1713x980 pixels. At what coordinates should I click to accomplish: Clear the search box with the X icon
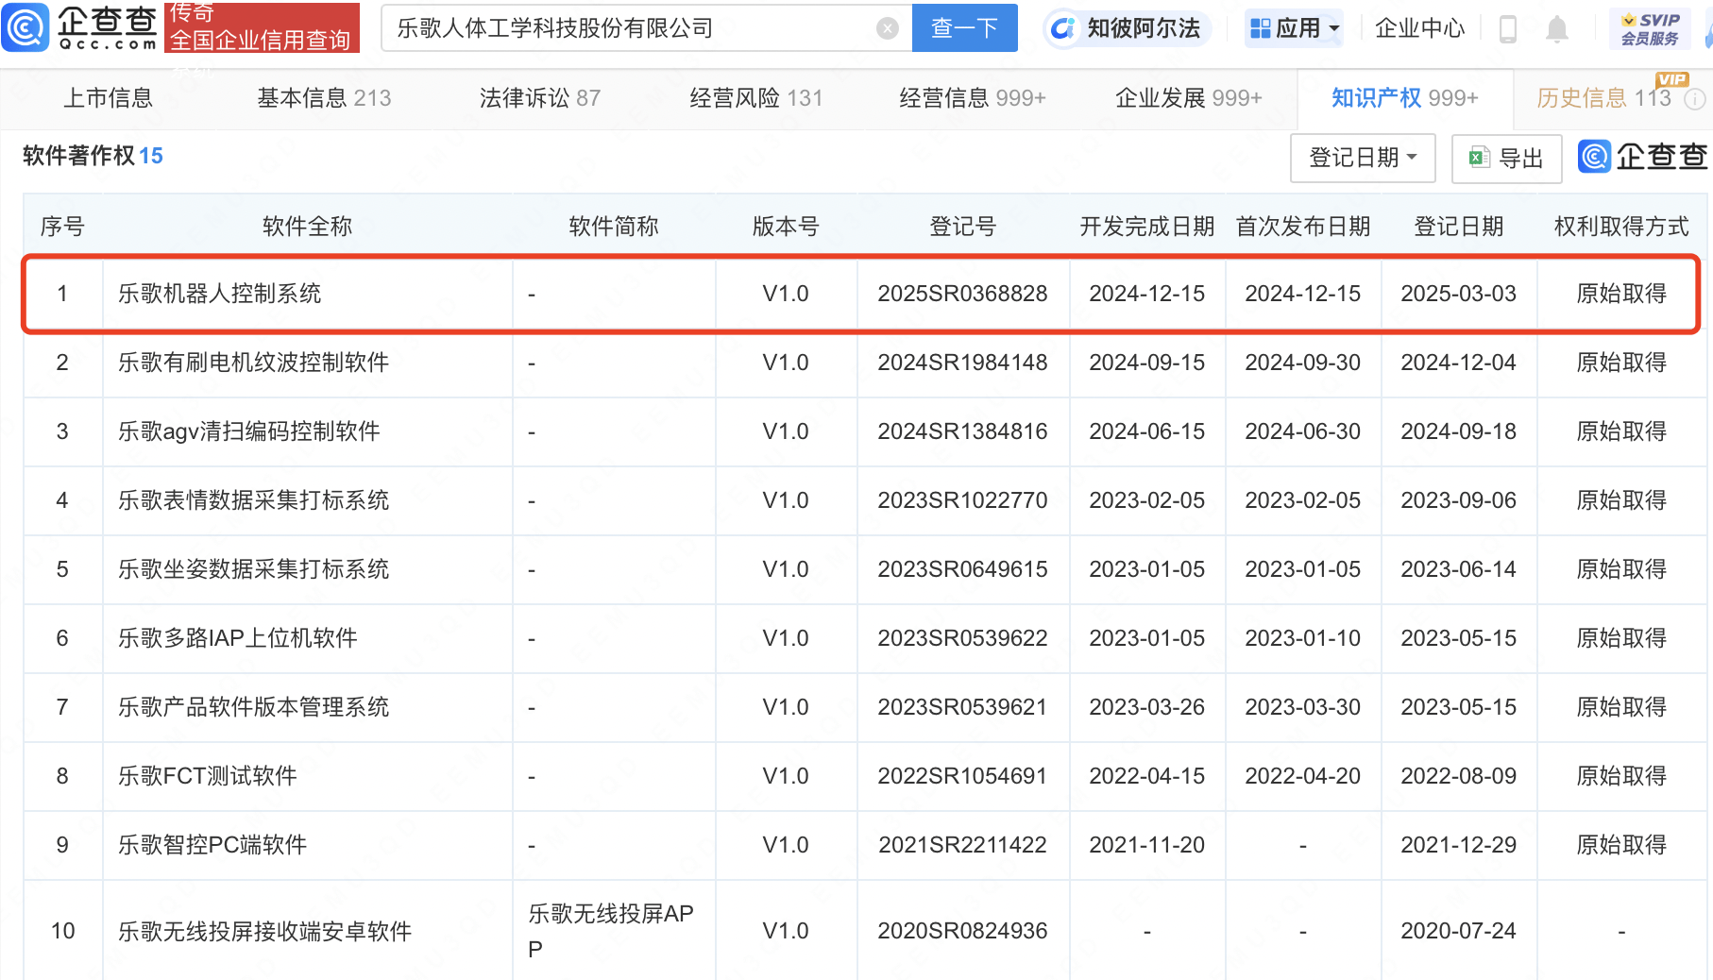pyautogui.click(x=888, y=28)
